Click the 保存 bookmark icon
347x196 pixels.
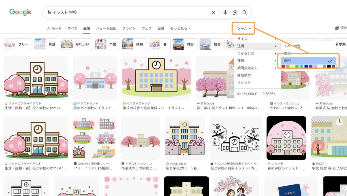(337, 28)
